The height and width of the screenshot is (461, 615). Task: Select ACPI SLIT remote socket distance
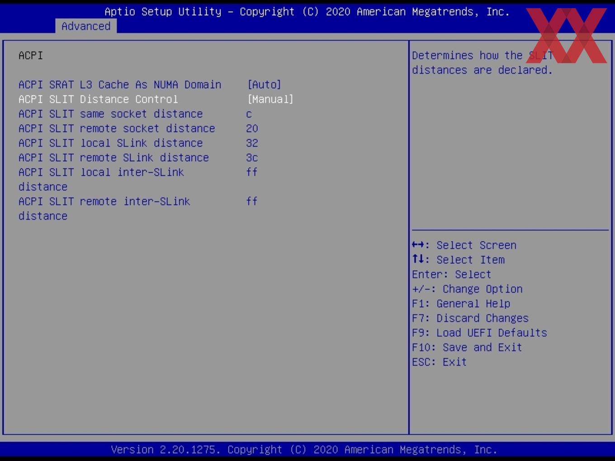click(x=117, y=128)
